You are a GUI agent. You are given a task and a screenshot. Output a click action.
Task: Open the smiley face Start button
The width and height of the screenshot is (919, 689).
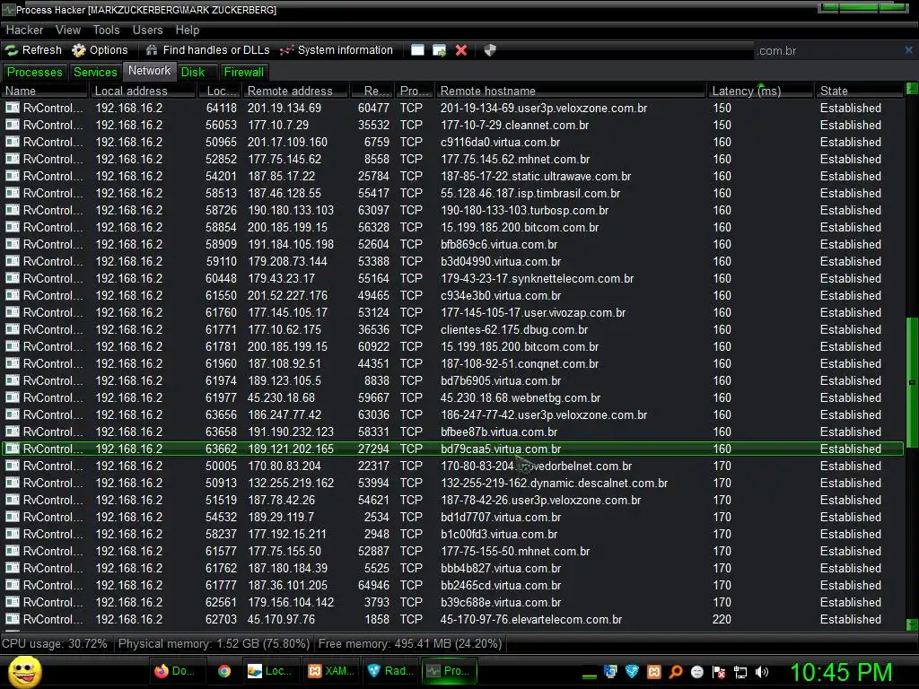click(x=24, y=671)
